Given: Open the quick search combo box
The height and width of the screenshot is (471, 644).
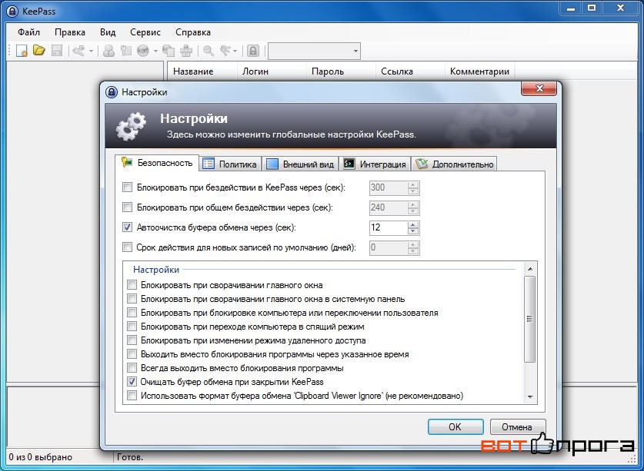Looking at the screenshot, I should pos(314,51).
